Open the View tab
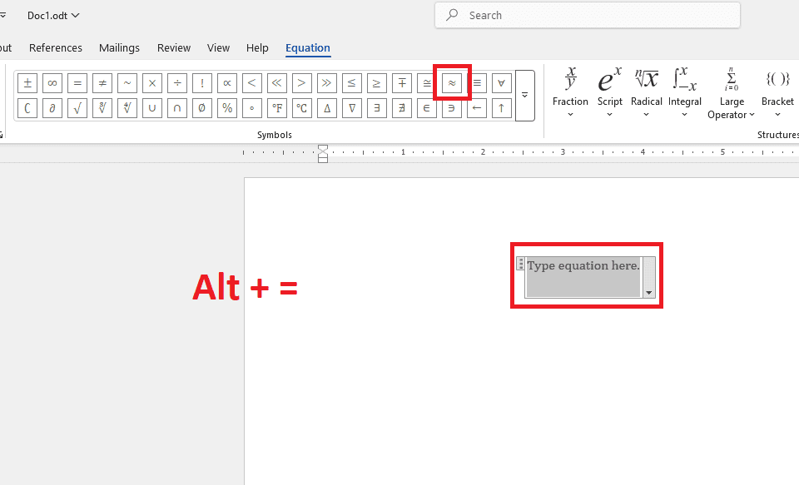Viewport: 799px width, 485px height. pyautogui.click(x=218, y=48)
